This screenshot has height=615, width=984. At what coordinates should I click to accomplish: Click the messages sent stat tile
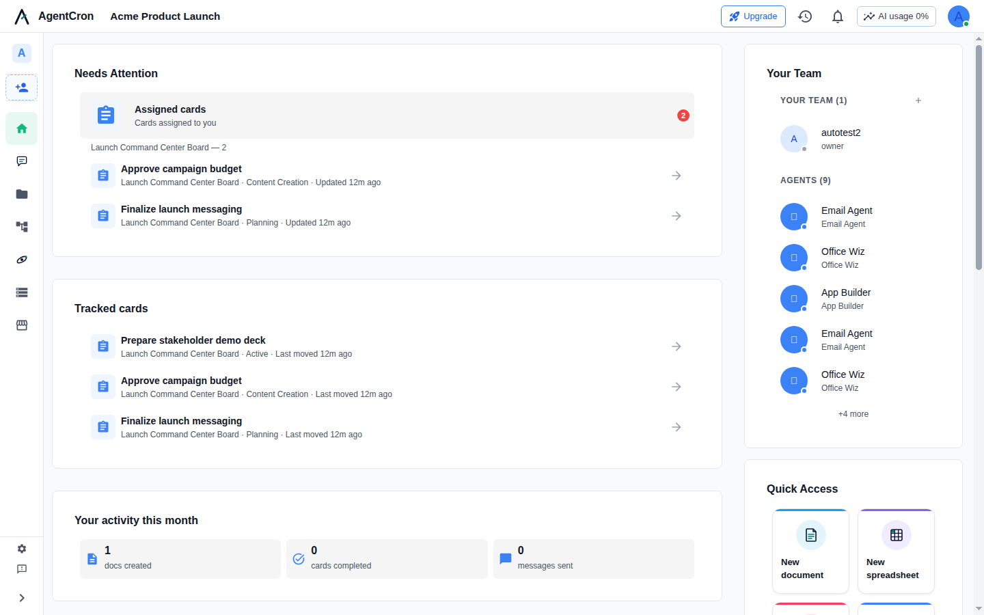pyautogui.click(x=594, y=559)
